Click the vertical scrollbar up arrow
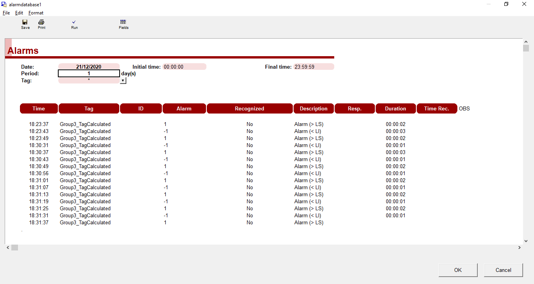Screen dimensions: 534x284 pyautogui.click(x=526, y=41)
